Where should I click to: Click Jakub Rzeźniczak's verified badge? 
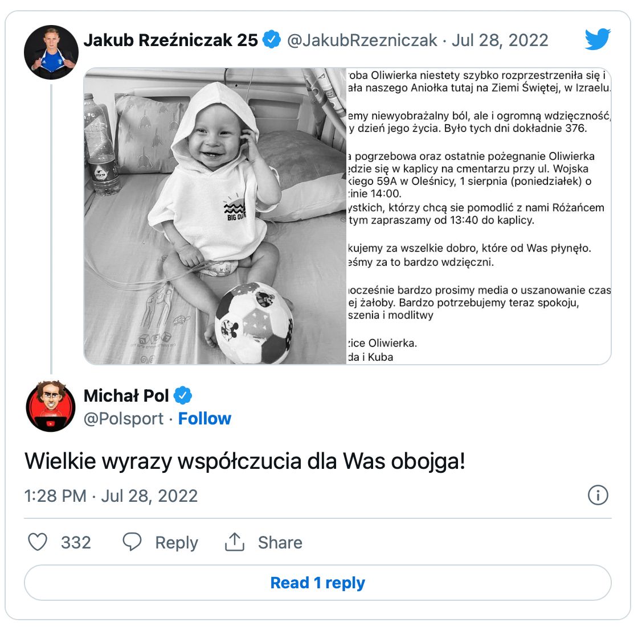(271, 39)
